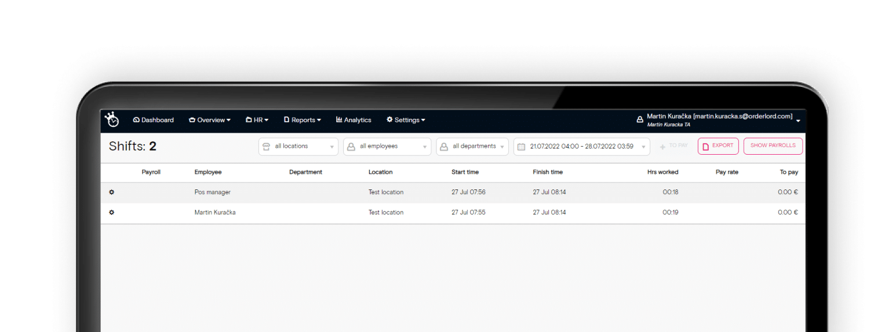Click 0.00 € in Pos manager row
Viewport: 892px width, 332px height.
(x=788, y=192)
